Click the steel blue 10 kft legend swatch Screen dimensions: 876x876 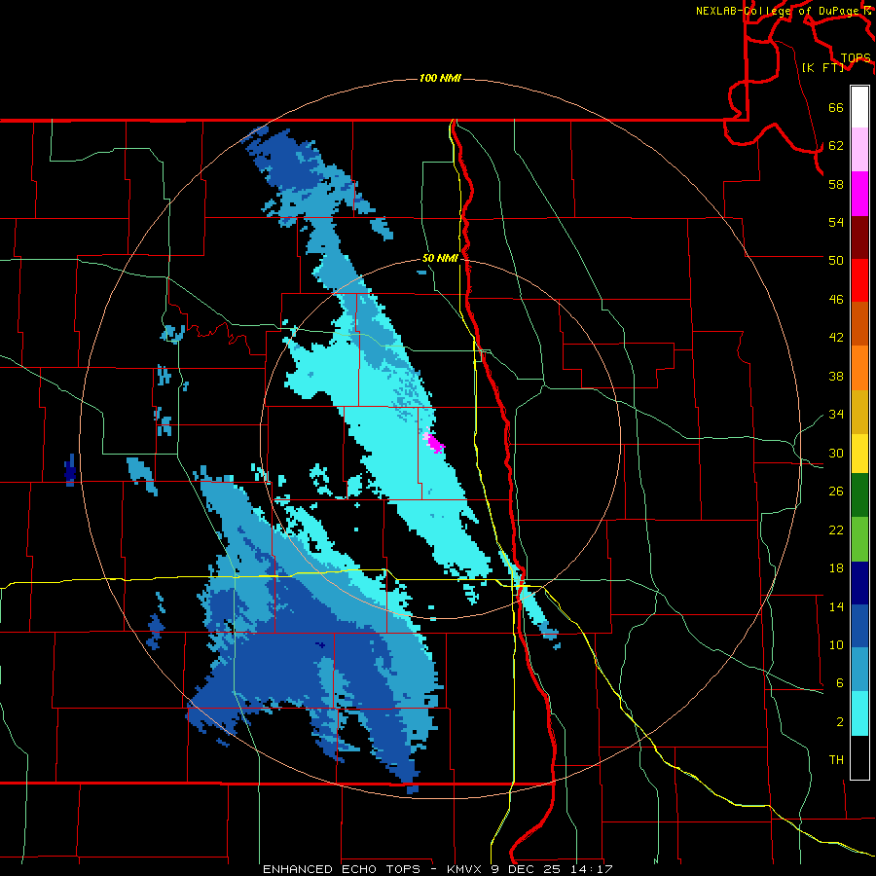coord(859,670)
